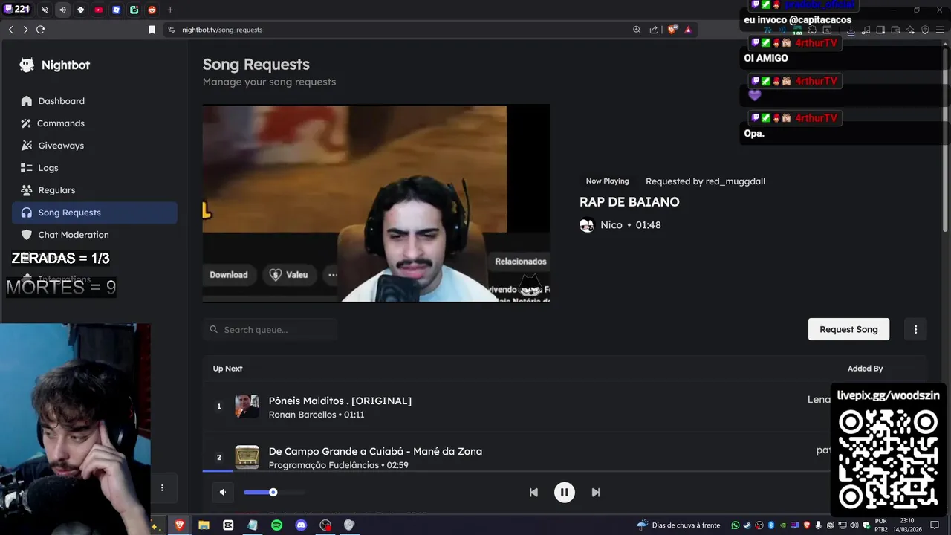The image size is (951, 535).
Task: Open Spotify from the taskbar
Action: (276, 525)
